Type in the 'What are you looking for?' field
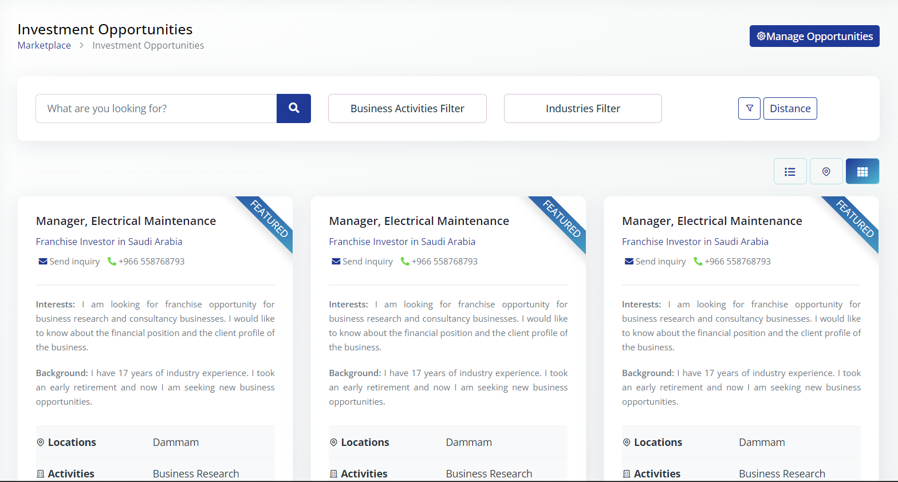 (156, 108)
